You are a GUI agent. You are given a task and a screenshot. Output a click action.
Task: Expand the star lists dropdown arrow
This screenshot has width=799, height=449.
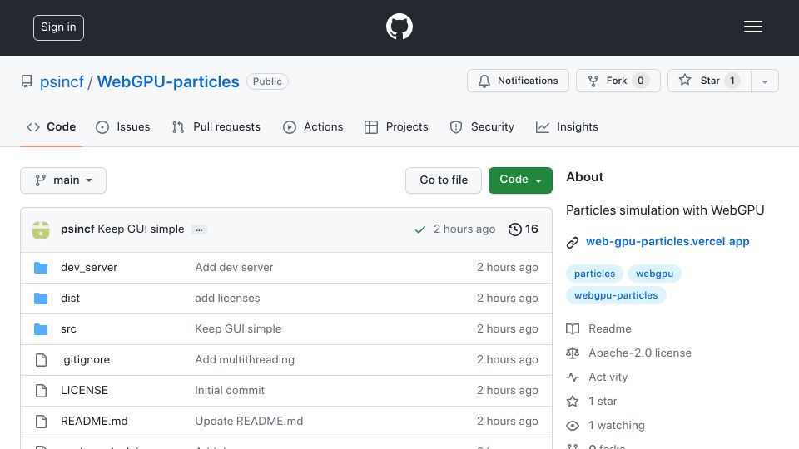coord(764,81)
